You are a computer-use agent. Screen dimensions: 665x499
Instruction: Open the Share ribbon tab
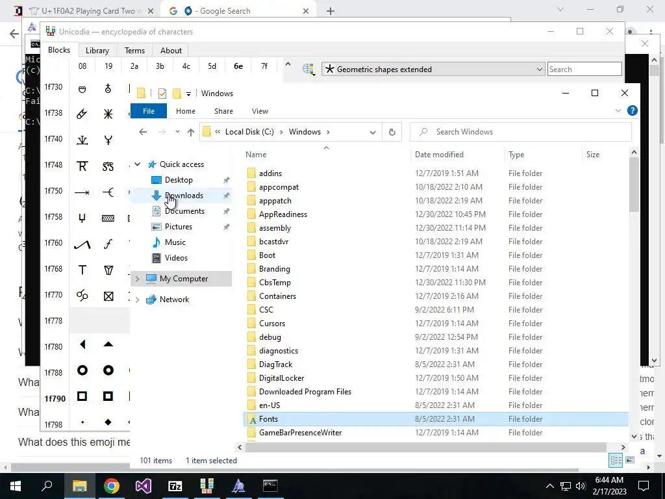click(x=223, y=111)
